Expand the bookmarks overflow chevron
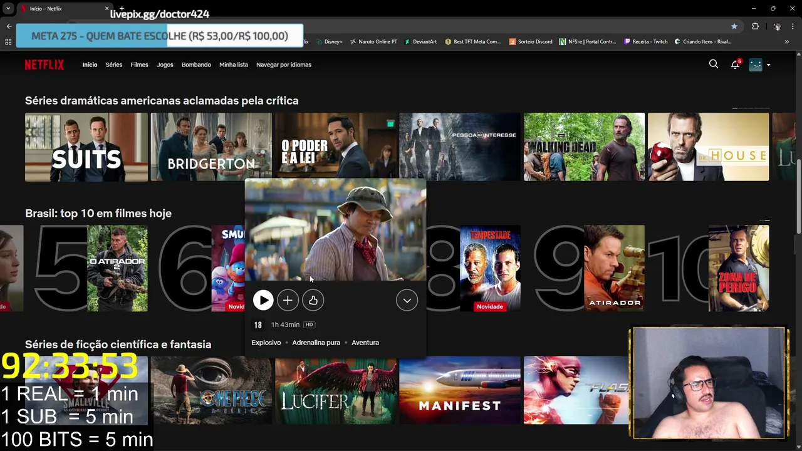This screenshot has width=802, height=451. [786, 41]
